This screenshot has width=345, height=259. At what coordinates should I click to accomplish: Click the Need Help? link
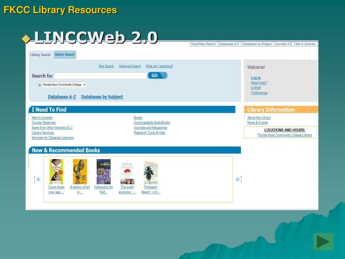tap(259, 83)
